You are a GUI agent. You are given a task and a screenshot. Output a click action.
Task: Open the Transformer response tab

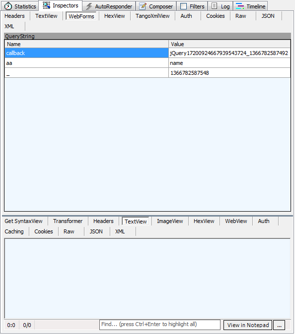tap(68, 221)
